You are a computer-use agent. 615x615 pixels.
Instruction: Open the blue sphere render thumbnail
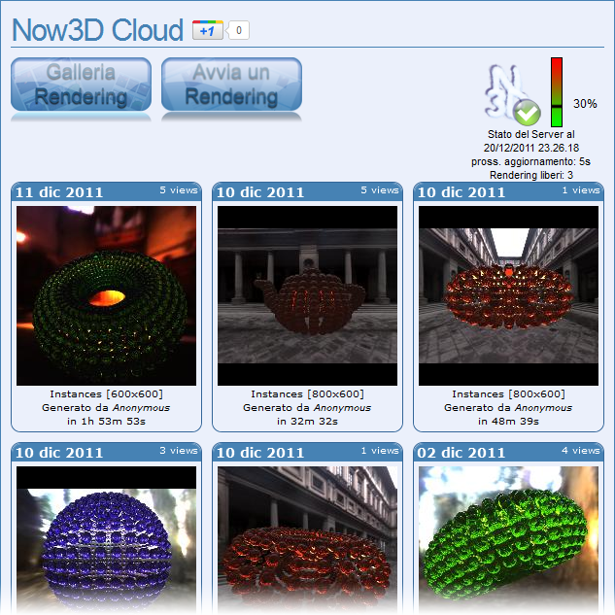click(x=106, y=540)
